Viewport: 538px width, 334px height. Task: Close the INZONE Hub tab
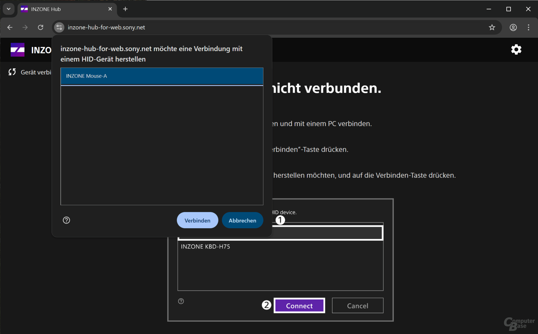[110, 9]
